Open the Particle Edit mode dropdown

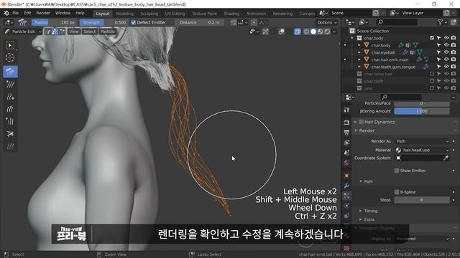tap(23, 32)
